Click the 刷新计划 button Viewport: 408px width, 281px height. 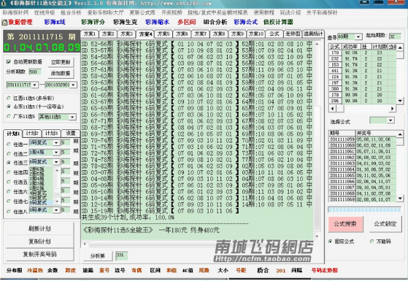(x=39, y=228)
